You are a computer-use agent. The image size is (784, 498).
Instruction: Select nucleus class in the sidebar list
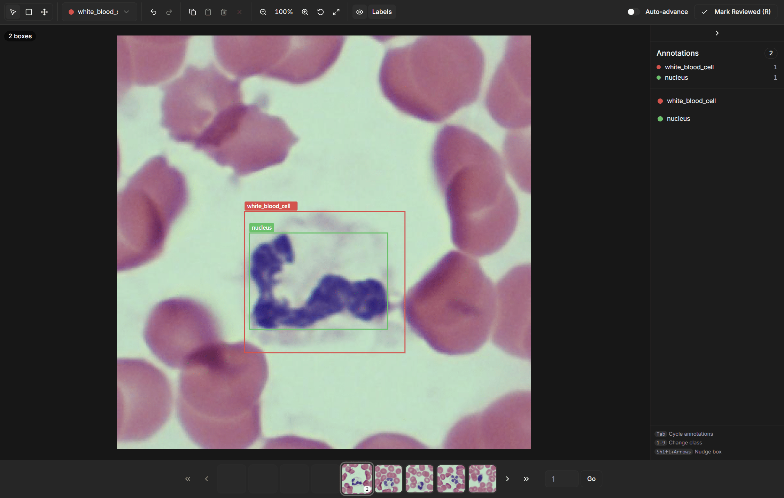pyautogui.click(x=678, y=119)
